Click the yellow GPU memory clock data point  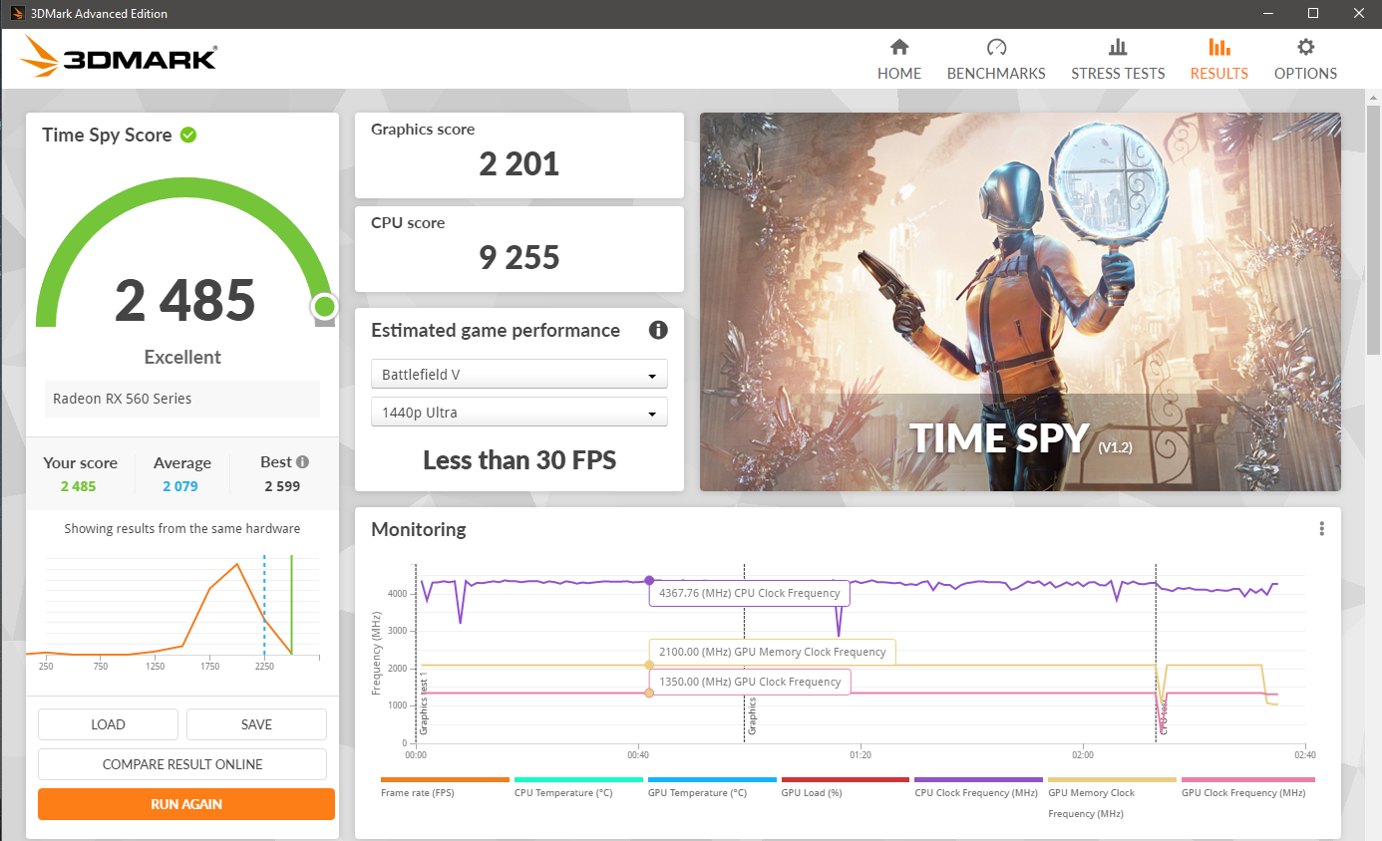(649, 665)
